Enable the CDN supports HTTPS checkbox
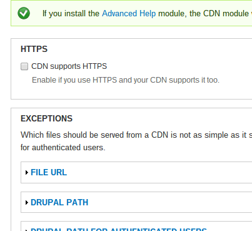Screen dimensions: 252x231 coord(24,66)
